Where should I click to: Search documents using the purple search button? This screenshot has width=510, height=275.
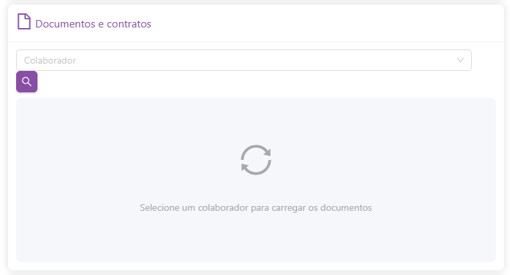[27, 82]
